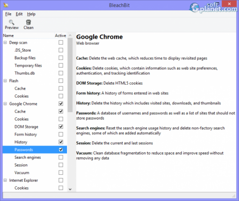Screen dimensions: 239x201
Task: Collapse the Internet Explorer tree node
Action: [5, 180]
